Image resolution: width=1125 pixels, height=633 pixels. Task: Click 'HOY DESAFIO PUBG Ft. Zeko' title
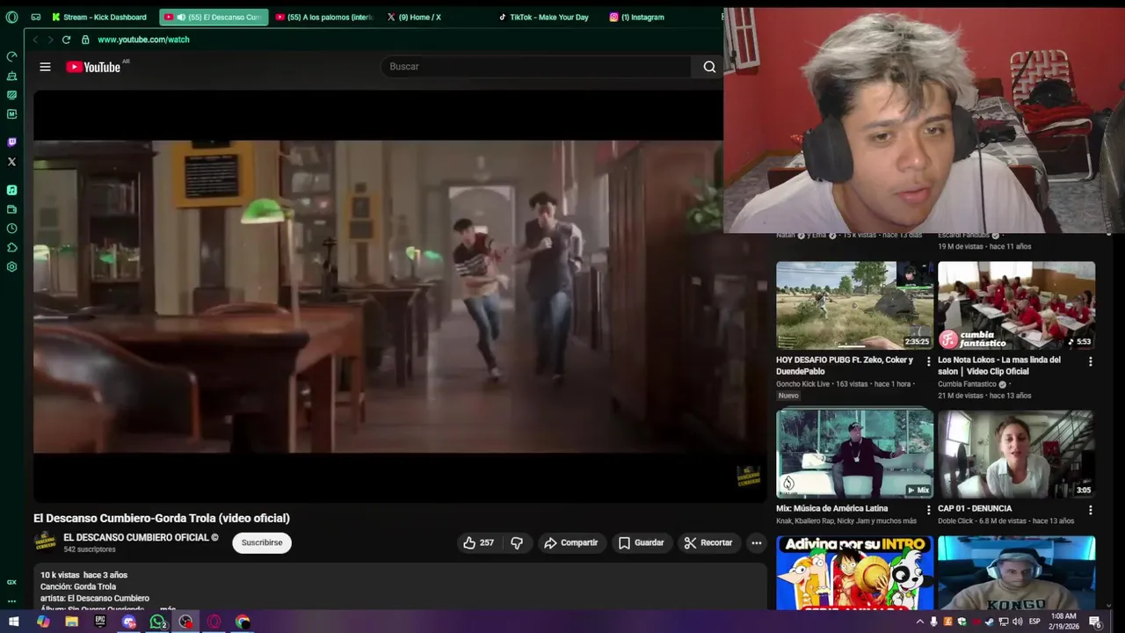pos(845,366)
